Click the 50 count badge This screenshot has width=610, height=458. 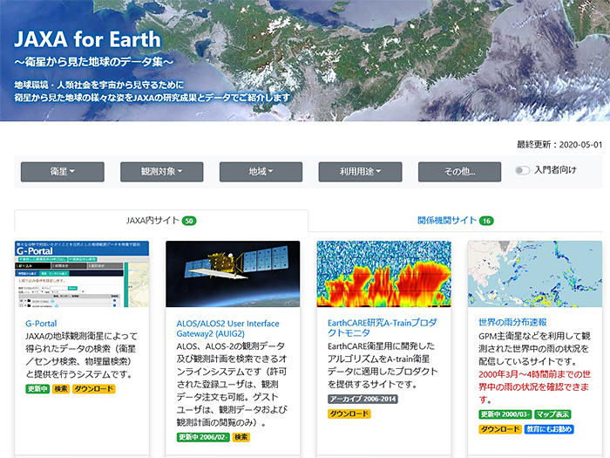click(189, 221)
